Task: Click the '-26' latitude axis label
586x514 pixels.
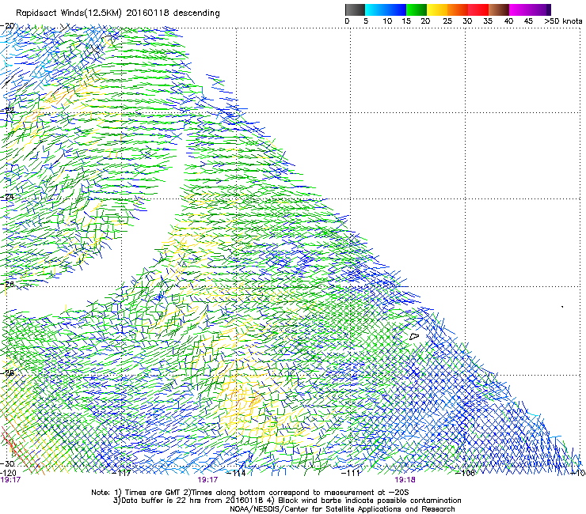Action: tap(7, 285)
